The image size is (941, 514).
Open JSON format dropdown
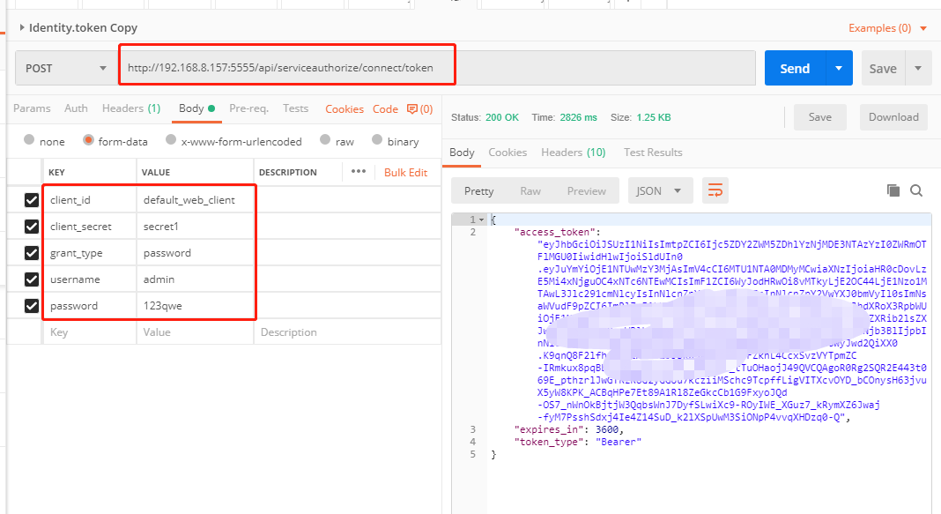click(660, 191)
